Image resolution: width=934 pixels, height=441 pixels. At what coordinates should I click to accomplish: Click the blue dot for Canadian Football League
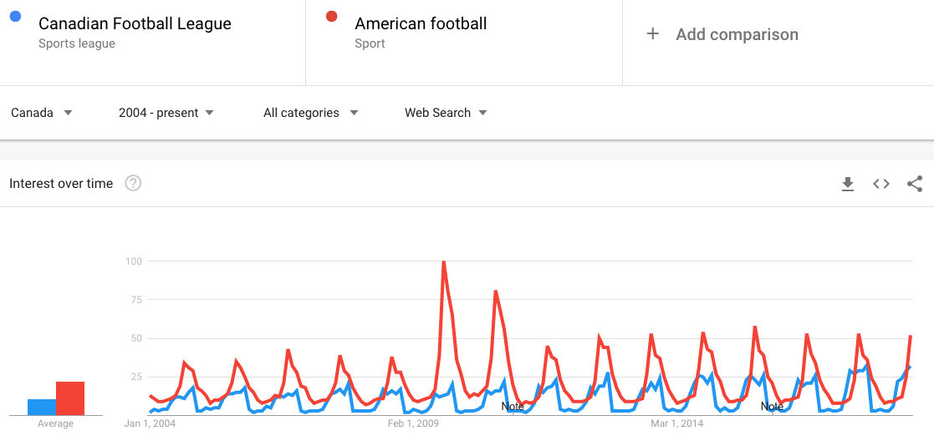tap(16, 17)
